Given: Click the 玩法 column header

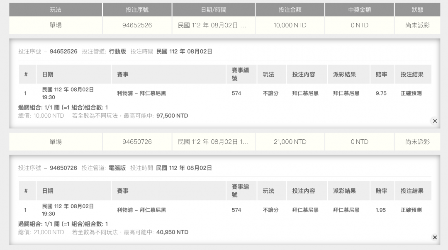Looking at the screenshot, I should 56,10.
